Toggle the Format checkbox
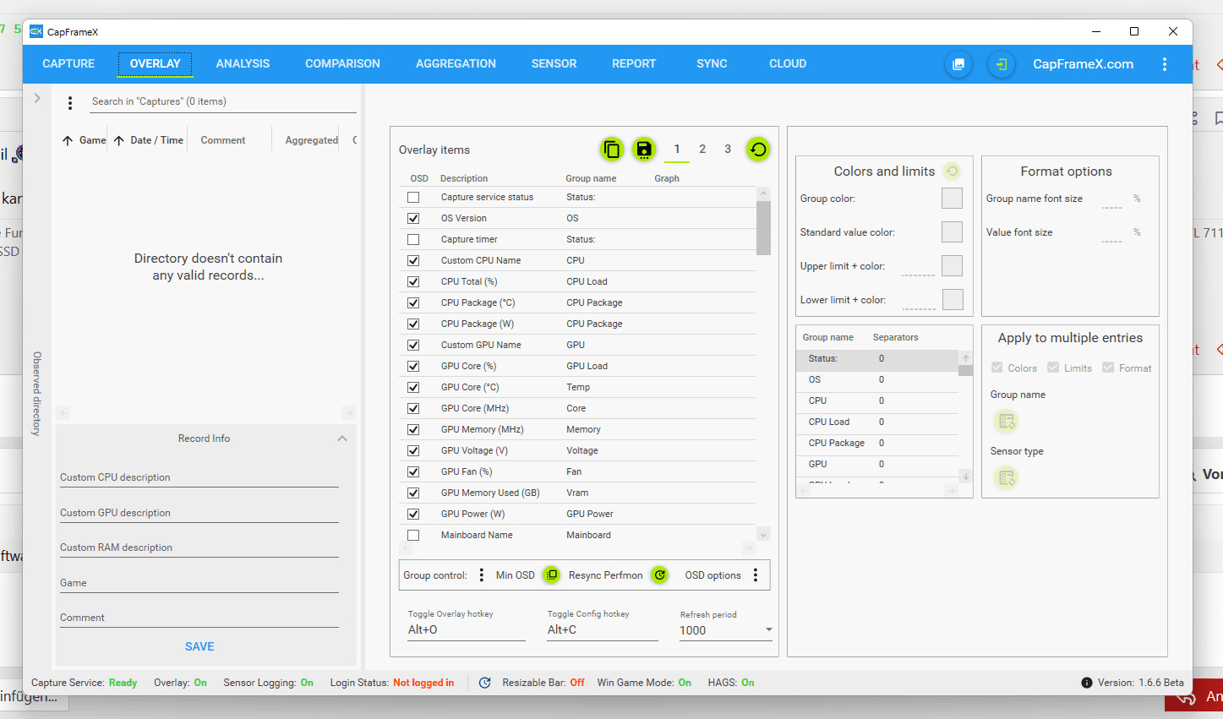 [x=1108, y=368]
